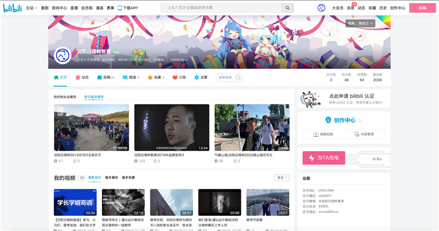The image size is (439, 231).
Task: Open the 视角: 我自己 dropdown
Action: (x=361, y=23)
